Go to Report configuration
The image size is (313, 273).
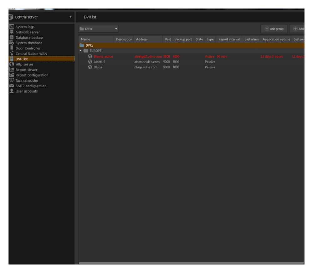tap(32, 75)
